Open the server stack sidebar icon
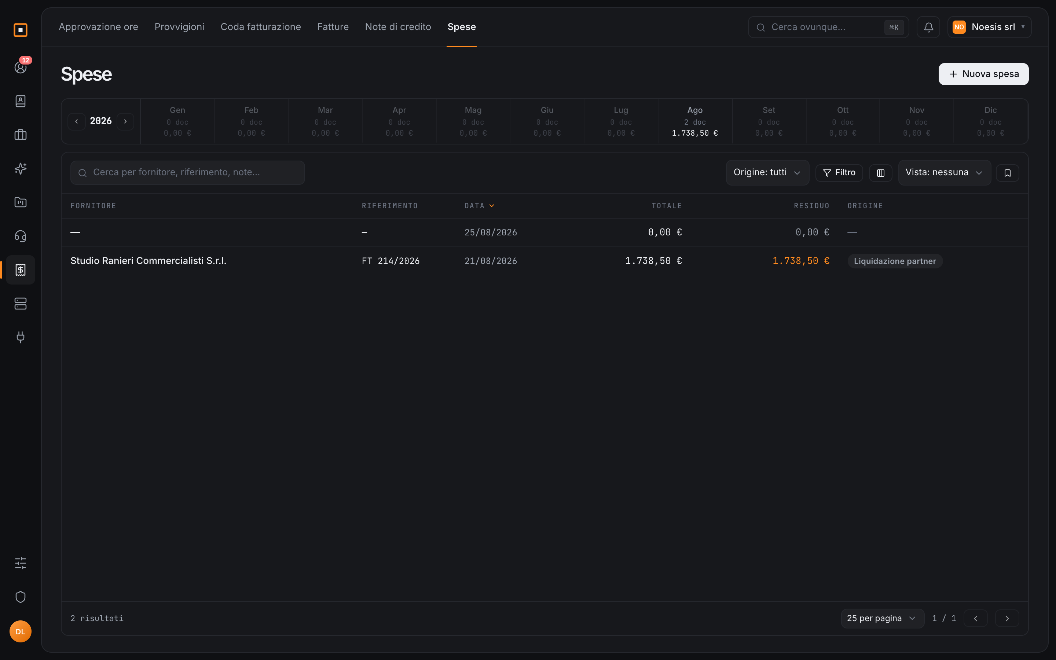Screen dimensions: 1056x660 tap(21, 303)
